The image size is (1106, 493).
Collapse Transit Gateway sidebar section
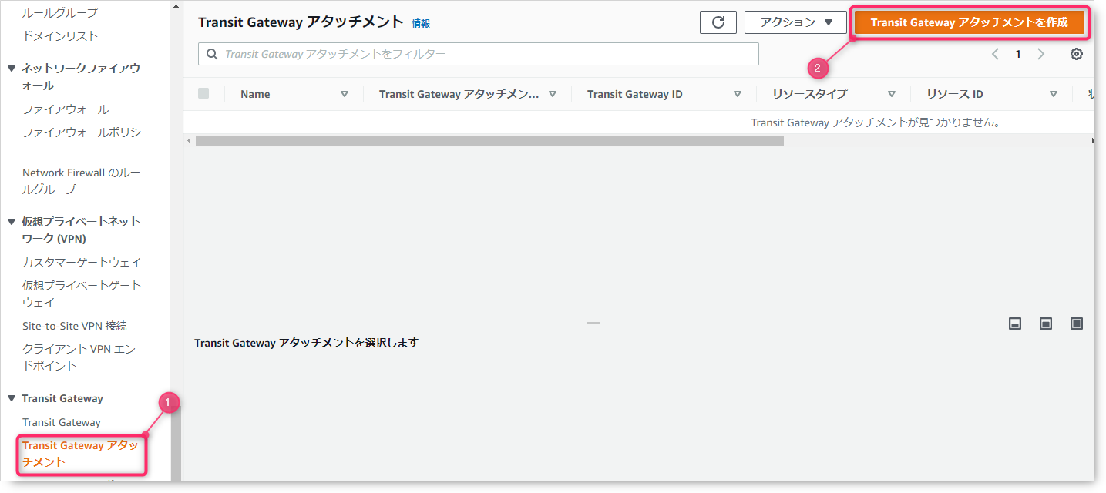pyautogui.click(x=12, y=398)
